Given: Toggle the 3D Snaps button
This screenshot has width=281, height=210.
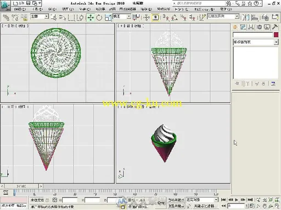Looking at the screenshot, I should click(166, 17).
